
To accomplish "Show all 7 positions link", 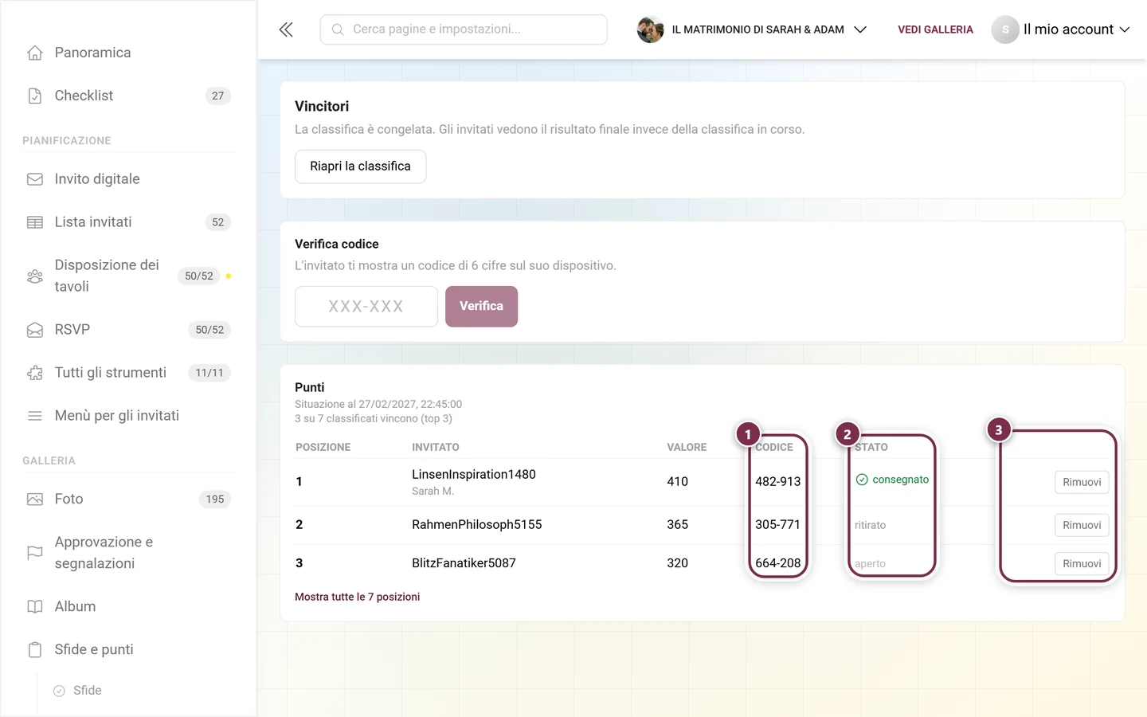I will (357, 597).
